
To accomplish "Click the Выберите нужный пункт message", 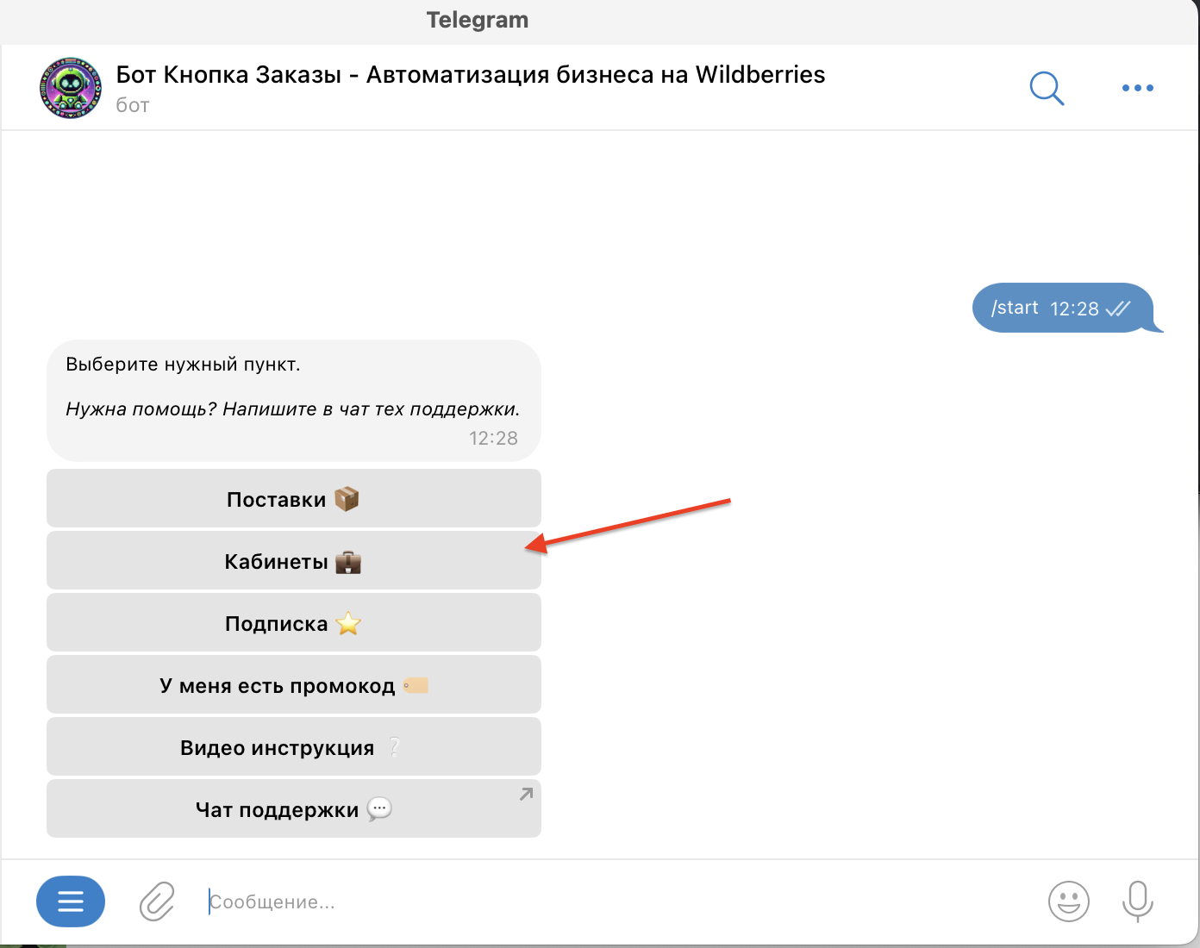I will [x=294, y=401].
